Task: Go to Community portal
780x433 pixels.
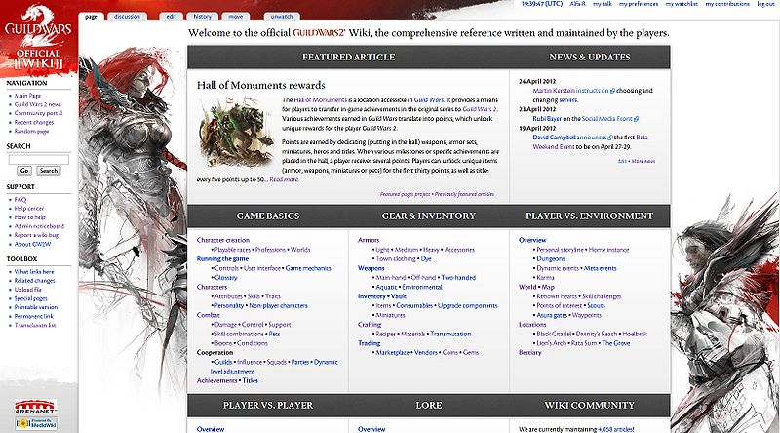Action: pyautogui.click(x=38, y=113)
